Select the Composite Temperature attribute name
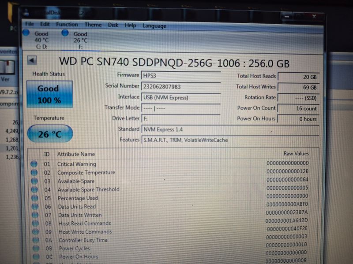The image size is (353, 264). [86, 172]
